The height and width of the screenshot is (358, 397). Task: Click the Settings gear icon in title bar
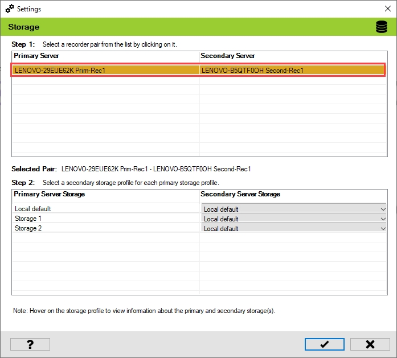click(10, 9)
